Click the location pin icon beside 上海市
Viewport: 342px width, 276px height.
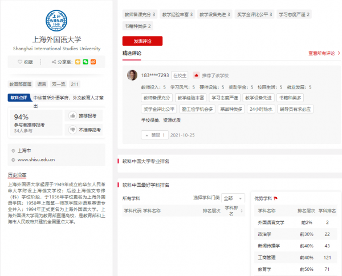click(13, 151)
